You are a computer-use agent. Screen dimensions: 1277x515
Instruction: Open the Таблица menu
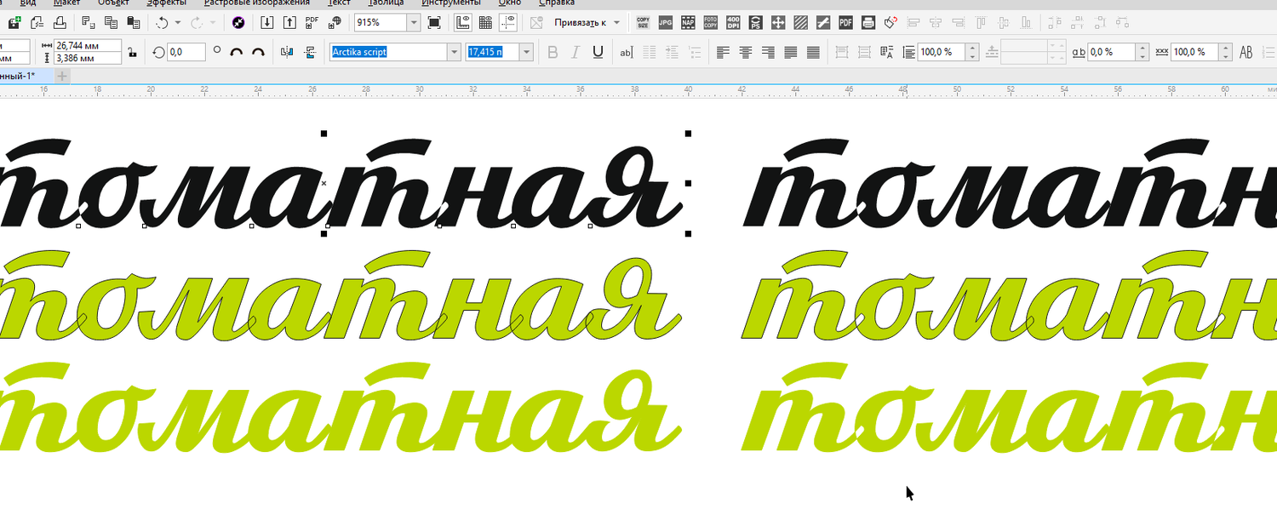coord(385,3)
